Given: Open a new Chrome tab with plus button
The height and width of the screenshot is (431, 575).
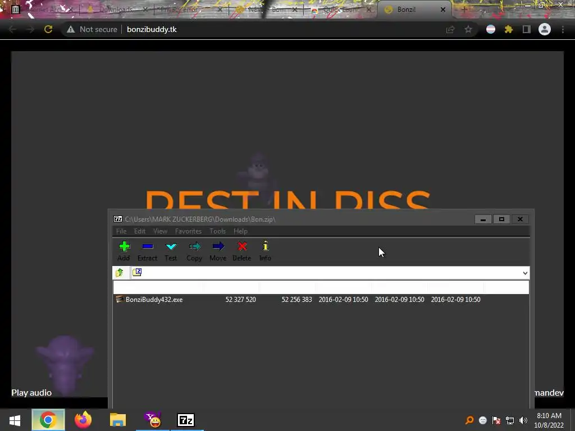Looking at the screenshot, I should click(463, 10).
